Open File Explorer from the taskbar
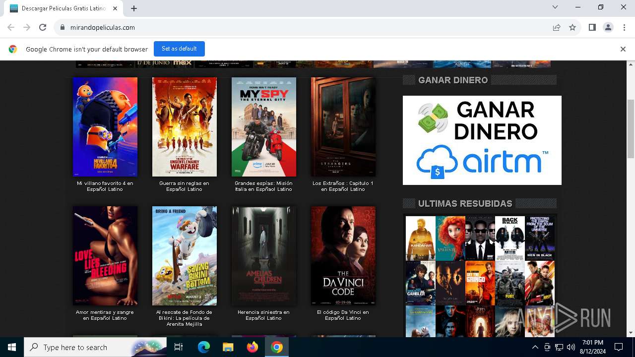Screen dimensions: 635x357 pos(228,347)
